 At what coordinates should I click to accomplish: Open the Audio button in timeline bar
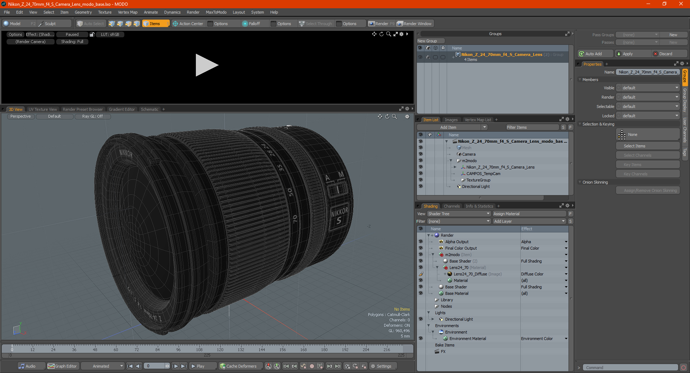(x=31, y=366)
